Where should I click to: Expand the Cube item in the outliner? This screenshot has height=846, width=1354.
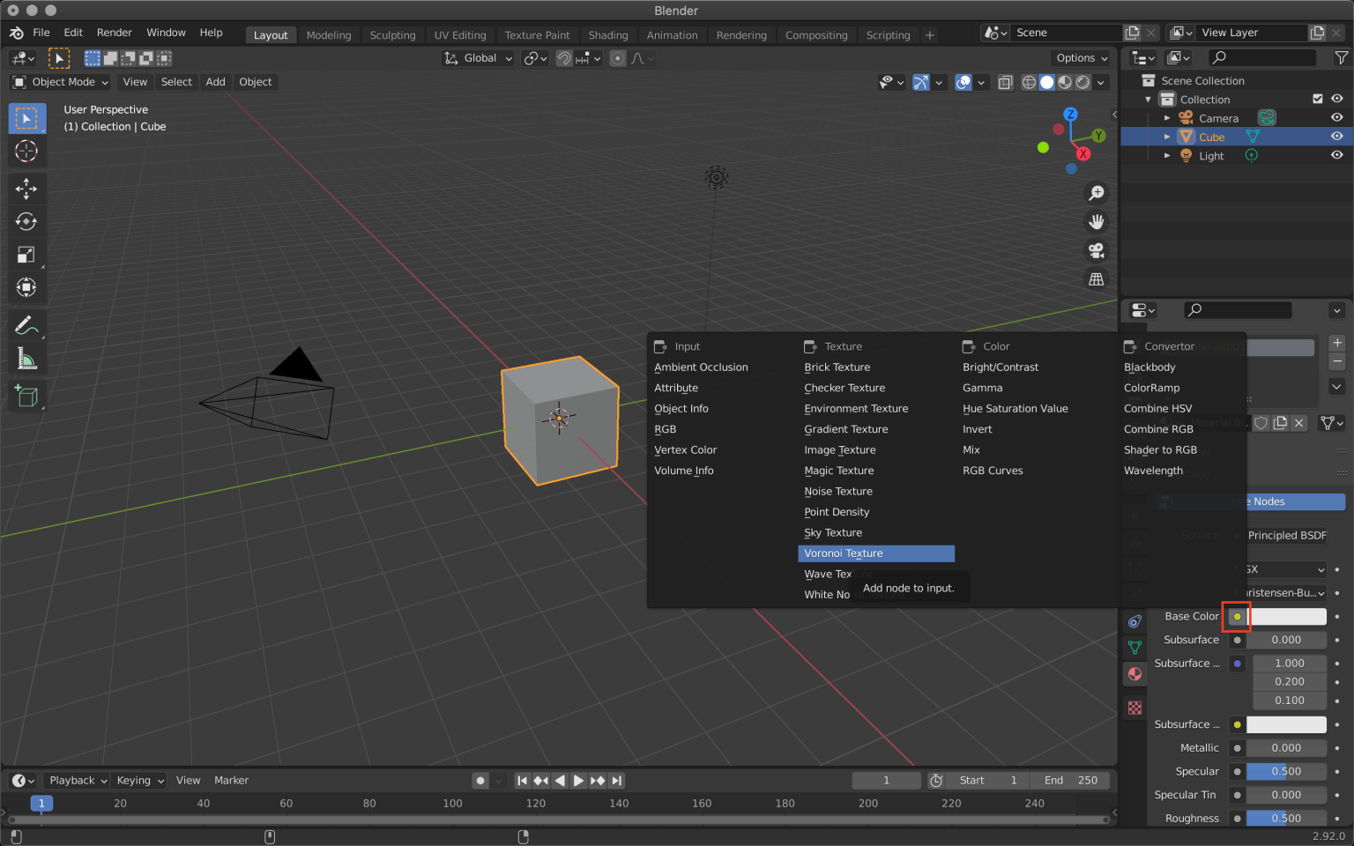(x=1167, y=137)
